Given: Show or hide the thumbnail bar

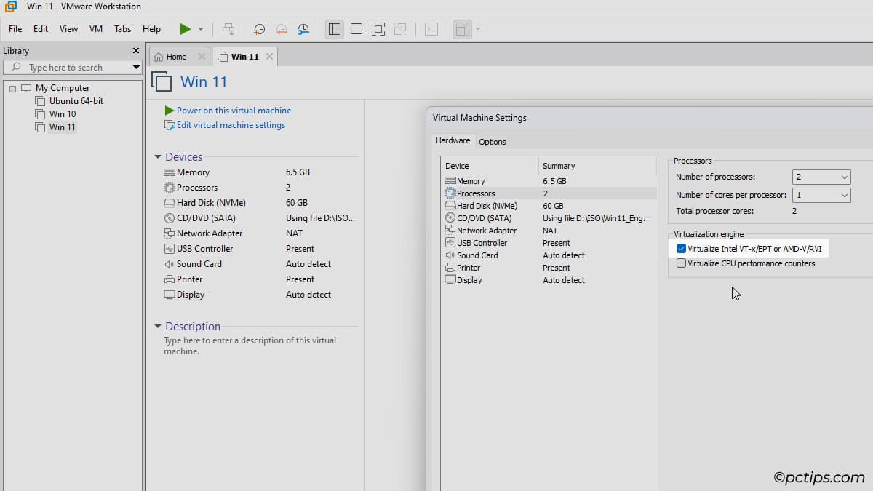Looking at the screenshot, I should pyautogui.click(x=356, y=29).
